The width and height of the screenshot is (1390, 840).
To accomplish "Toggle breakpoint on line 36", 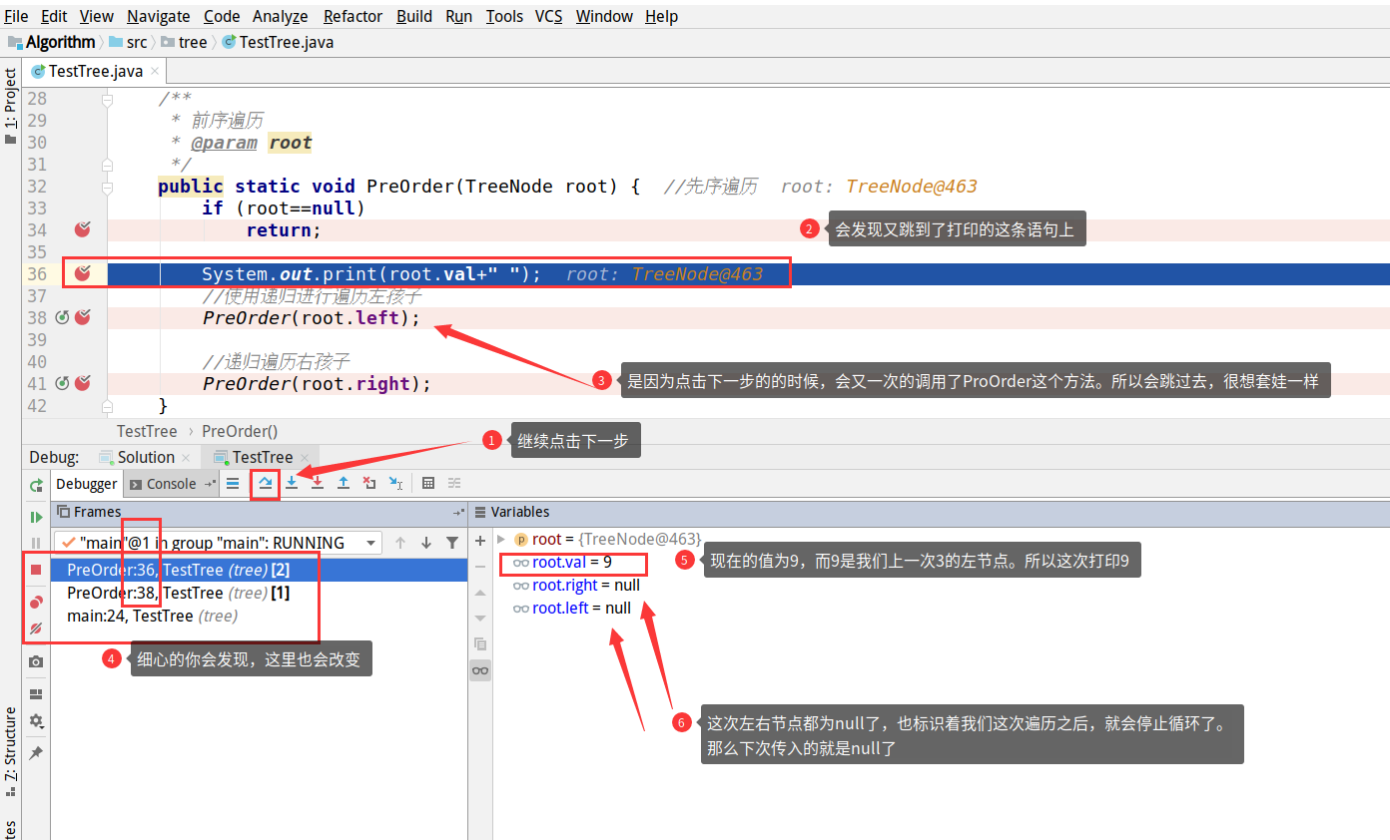I will [x=83, y=273].
